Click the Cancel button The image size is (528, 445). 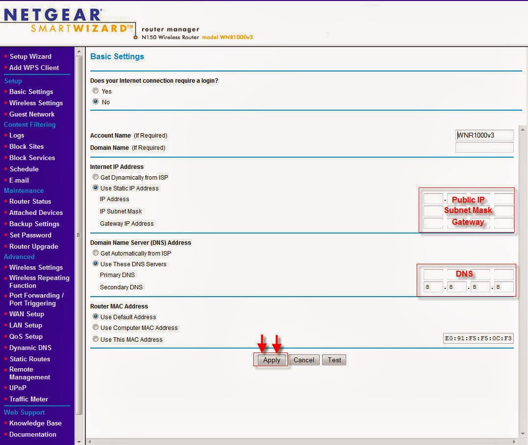coord(304,360)
